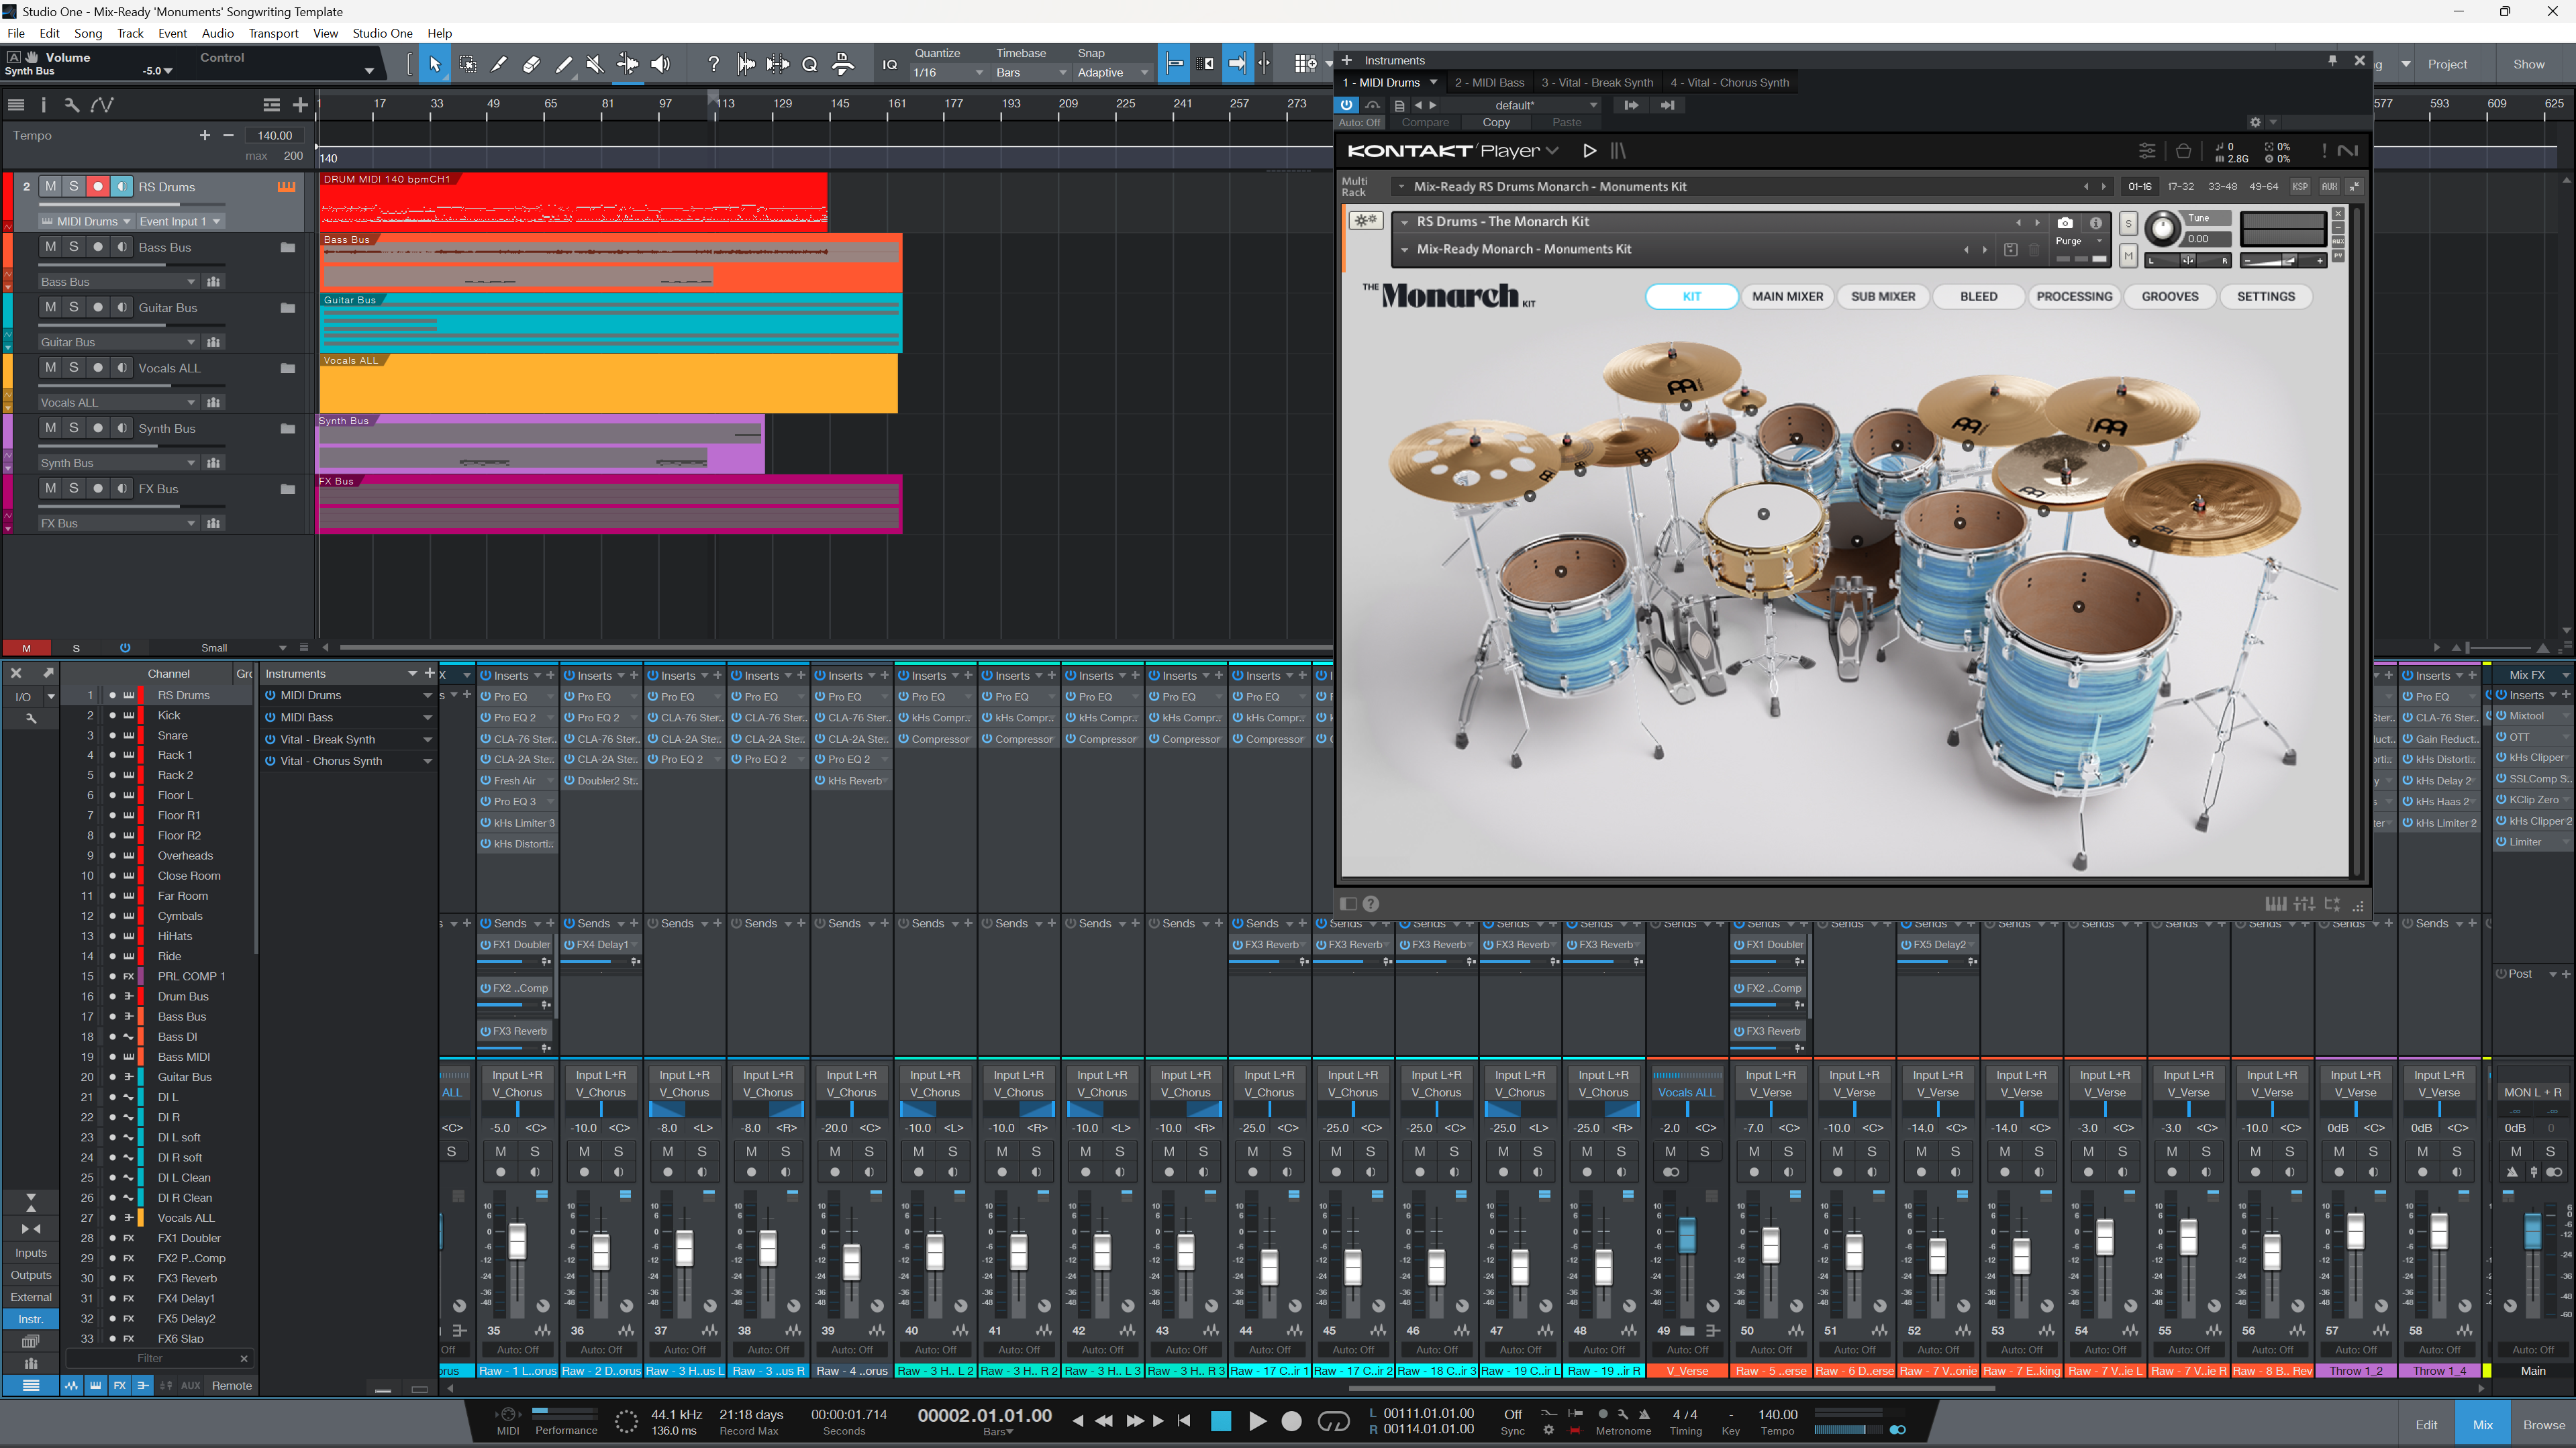Open Kontakt library browser bars icon

coord(1618,151)
